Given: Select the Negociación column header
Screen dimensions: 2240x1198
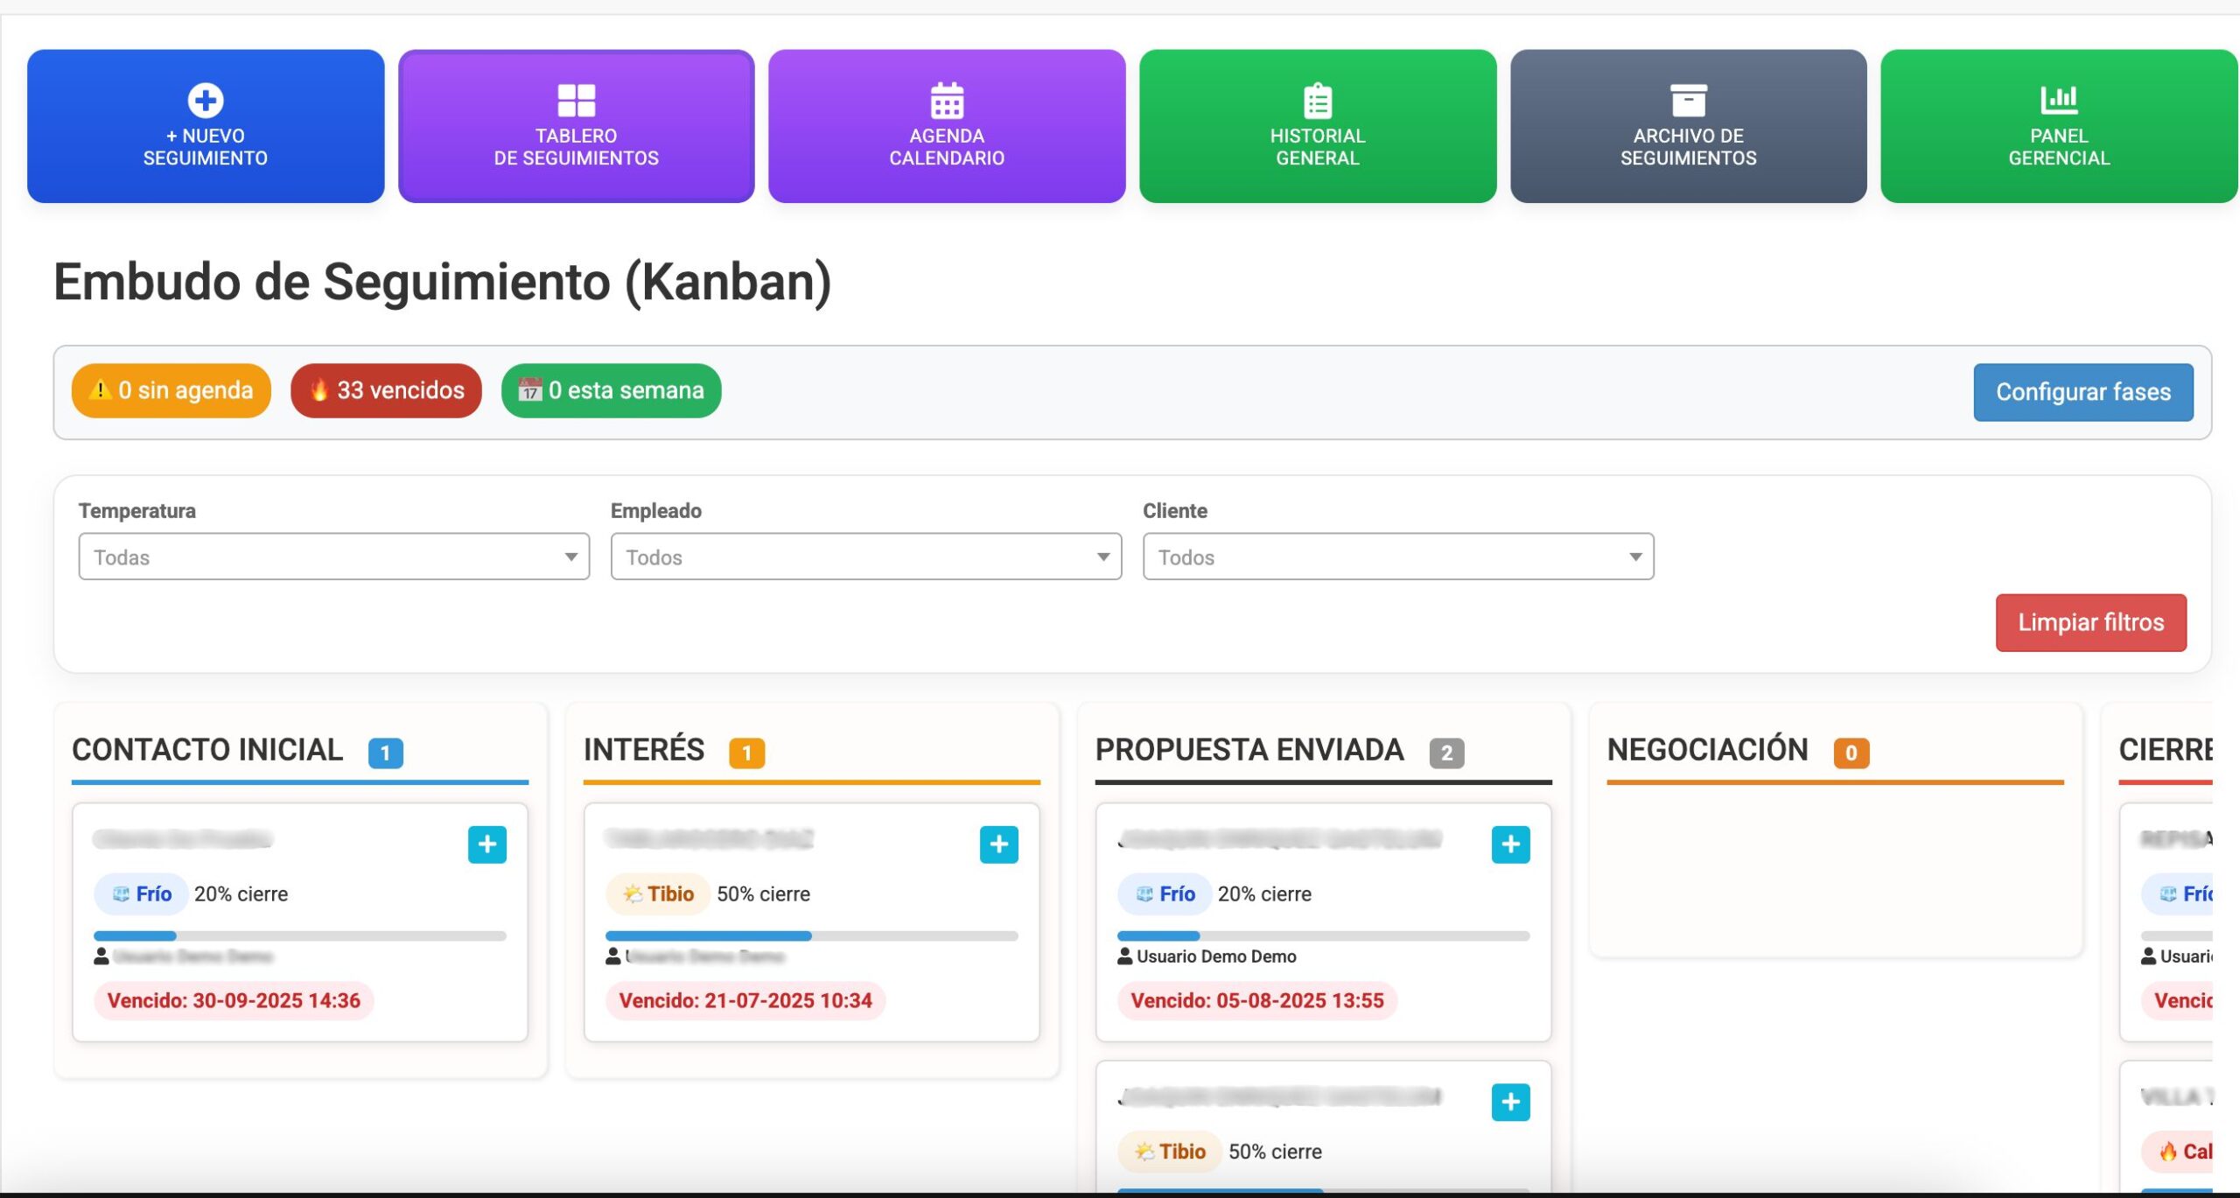Looking at the screenshot, I should pos(1707,750).
